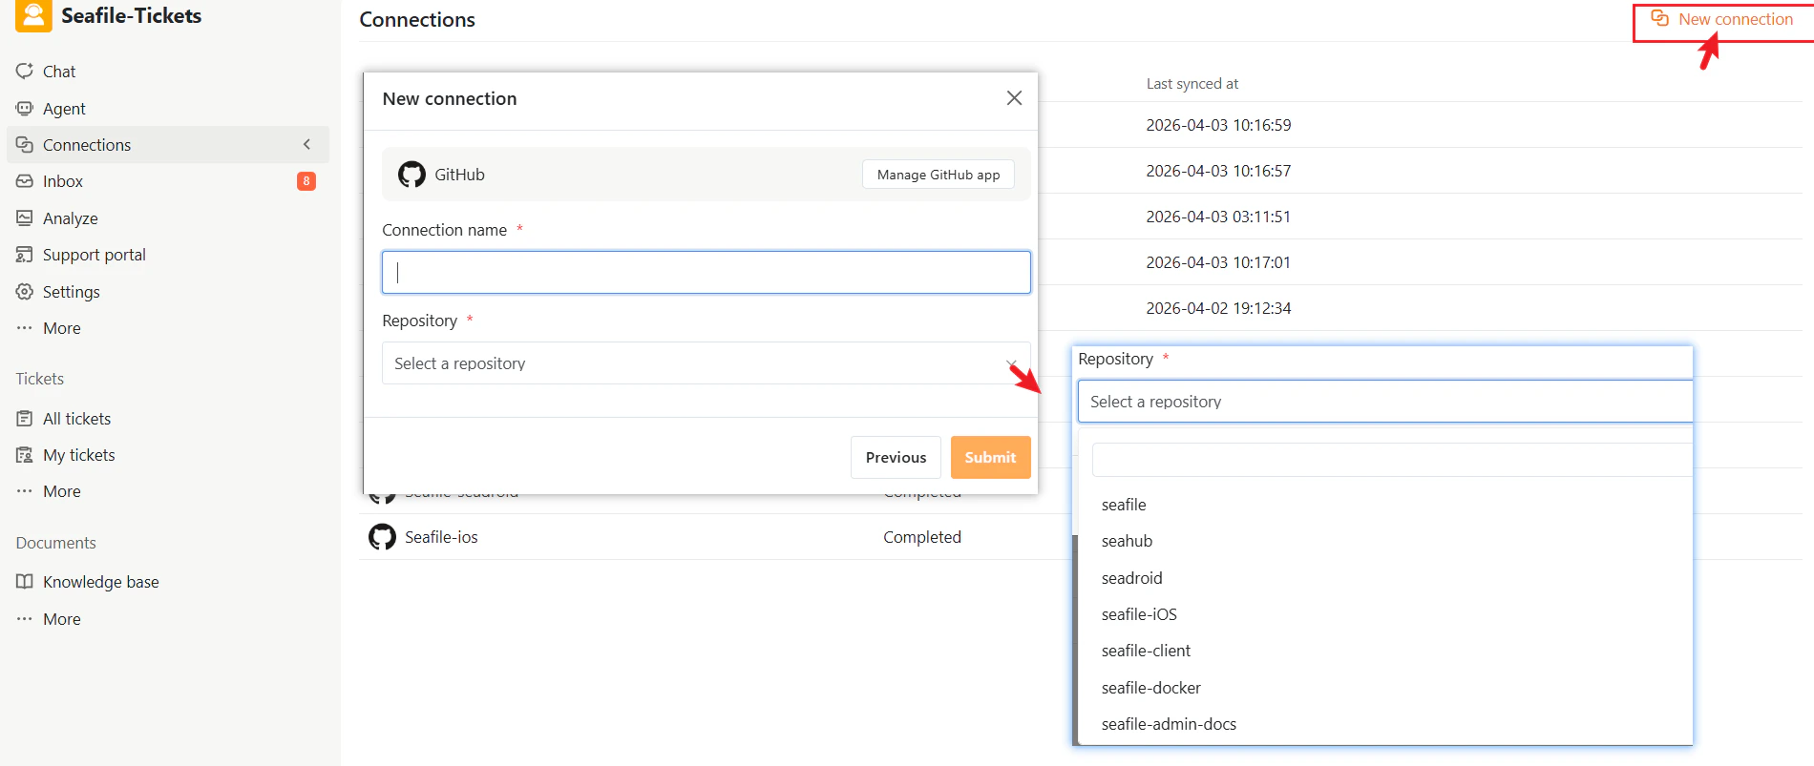Open Settings menu item

(x=72, y=291)
